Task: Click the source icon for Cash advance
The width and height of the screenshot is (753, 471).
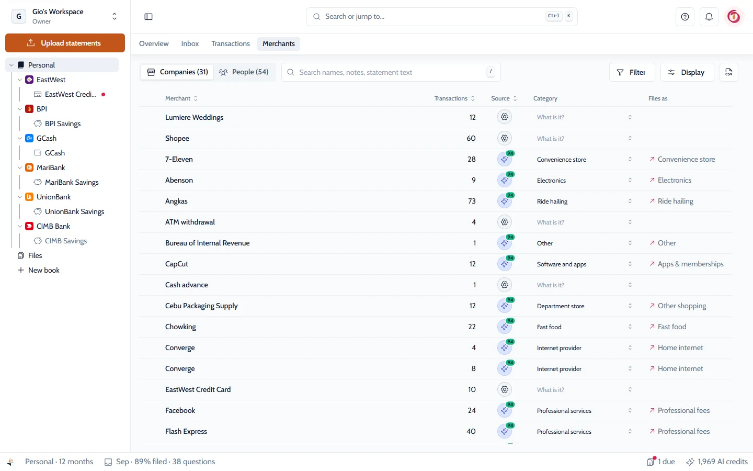Action: tap(505, 285)
